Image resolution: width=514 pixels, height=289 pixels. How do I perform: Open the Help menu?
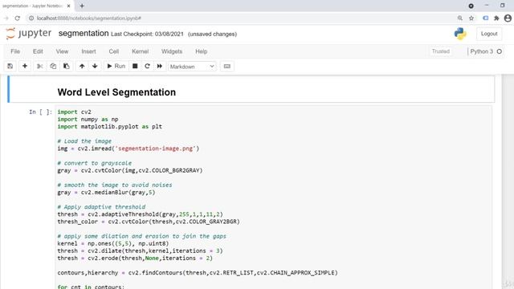[202, 51]
